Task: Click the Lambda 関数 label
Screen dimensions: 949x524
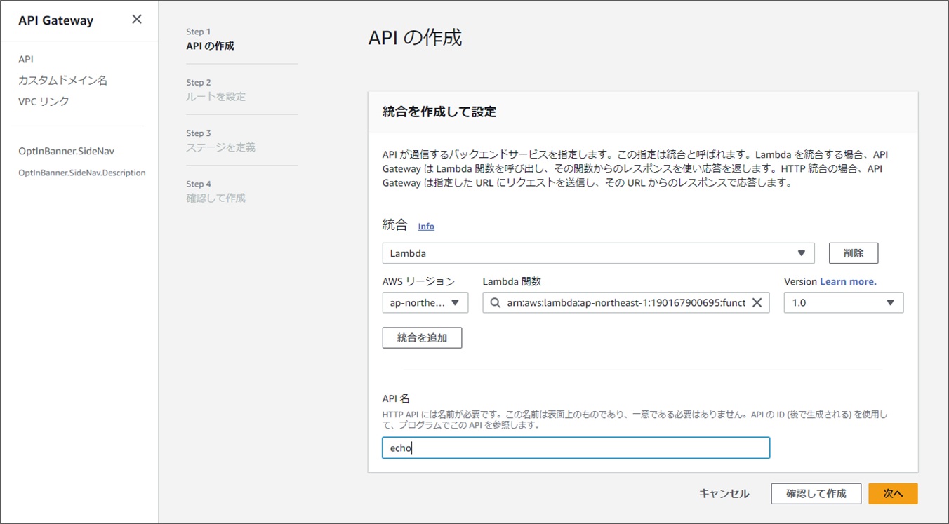Action: tap(512, 281)
